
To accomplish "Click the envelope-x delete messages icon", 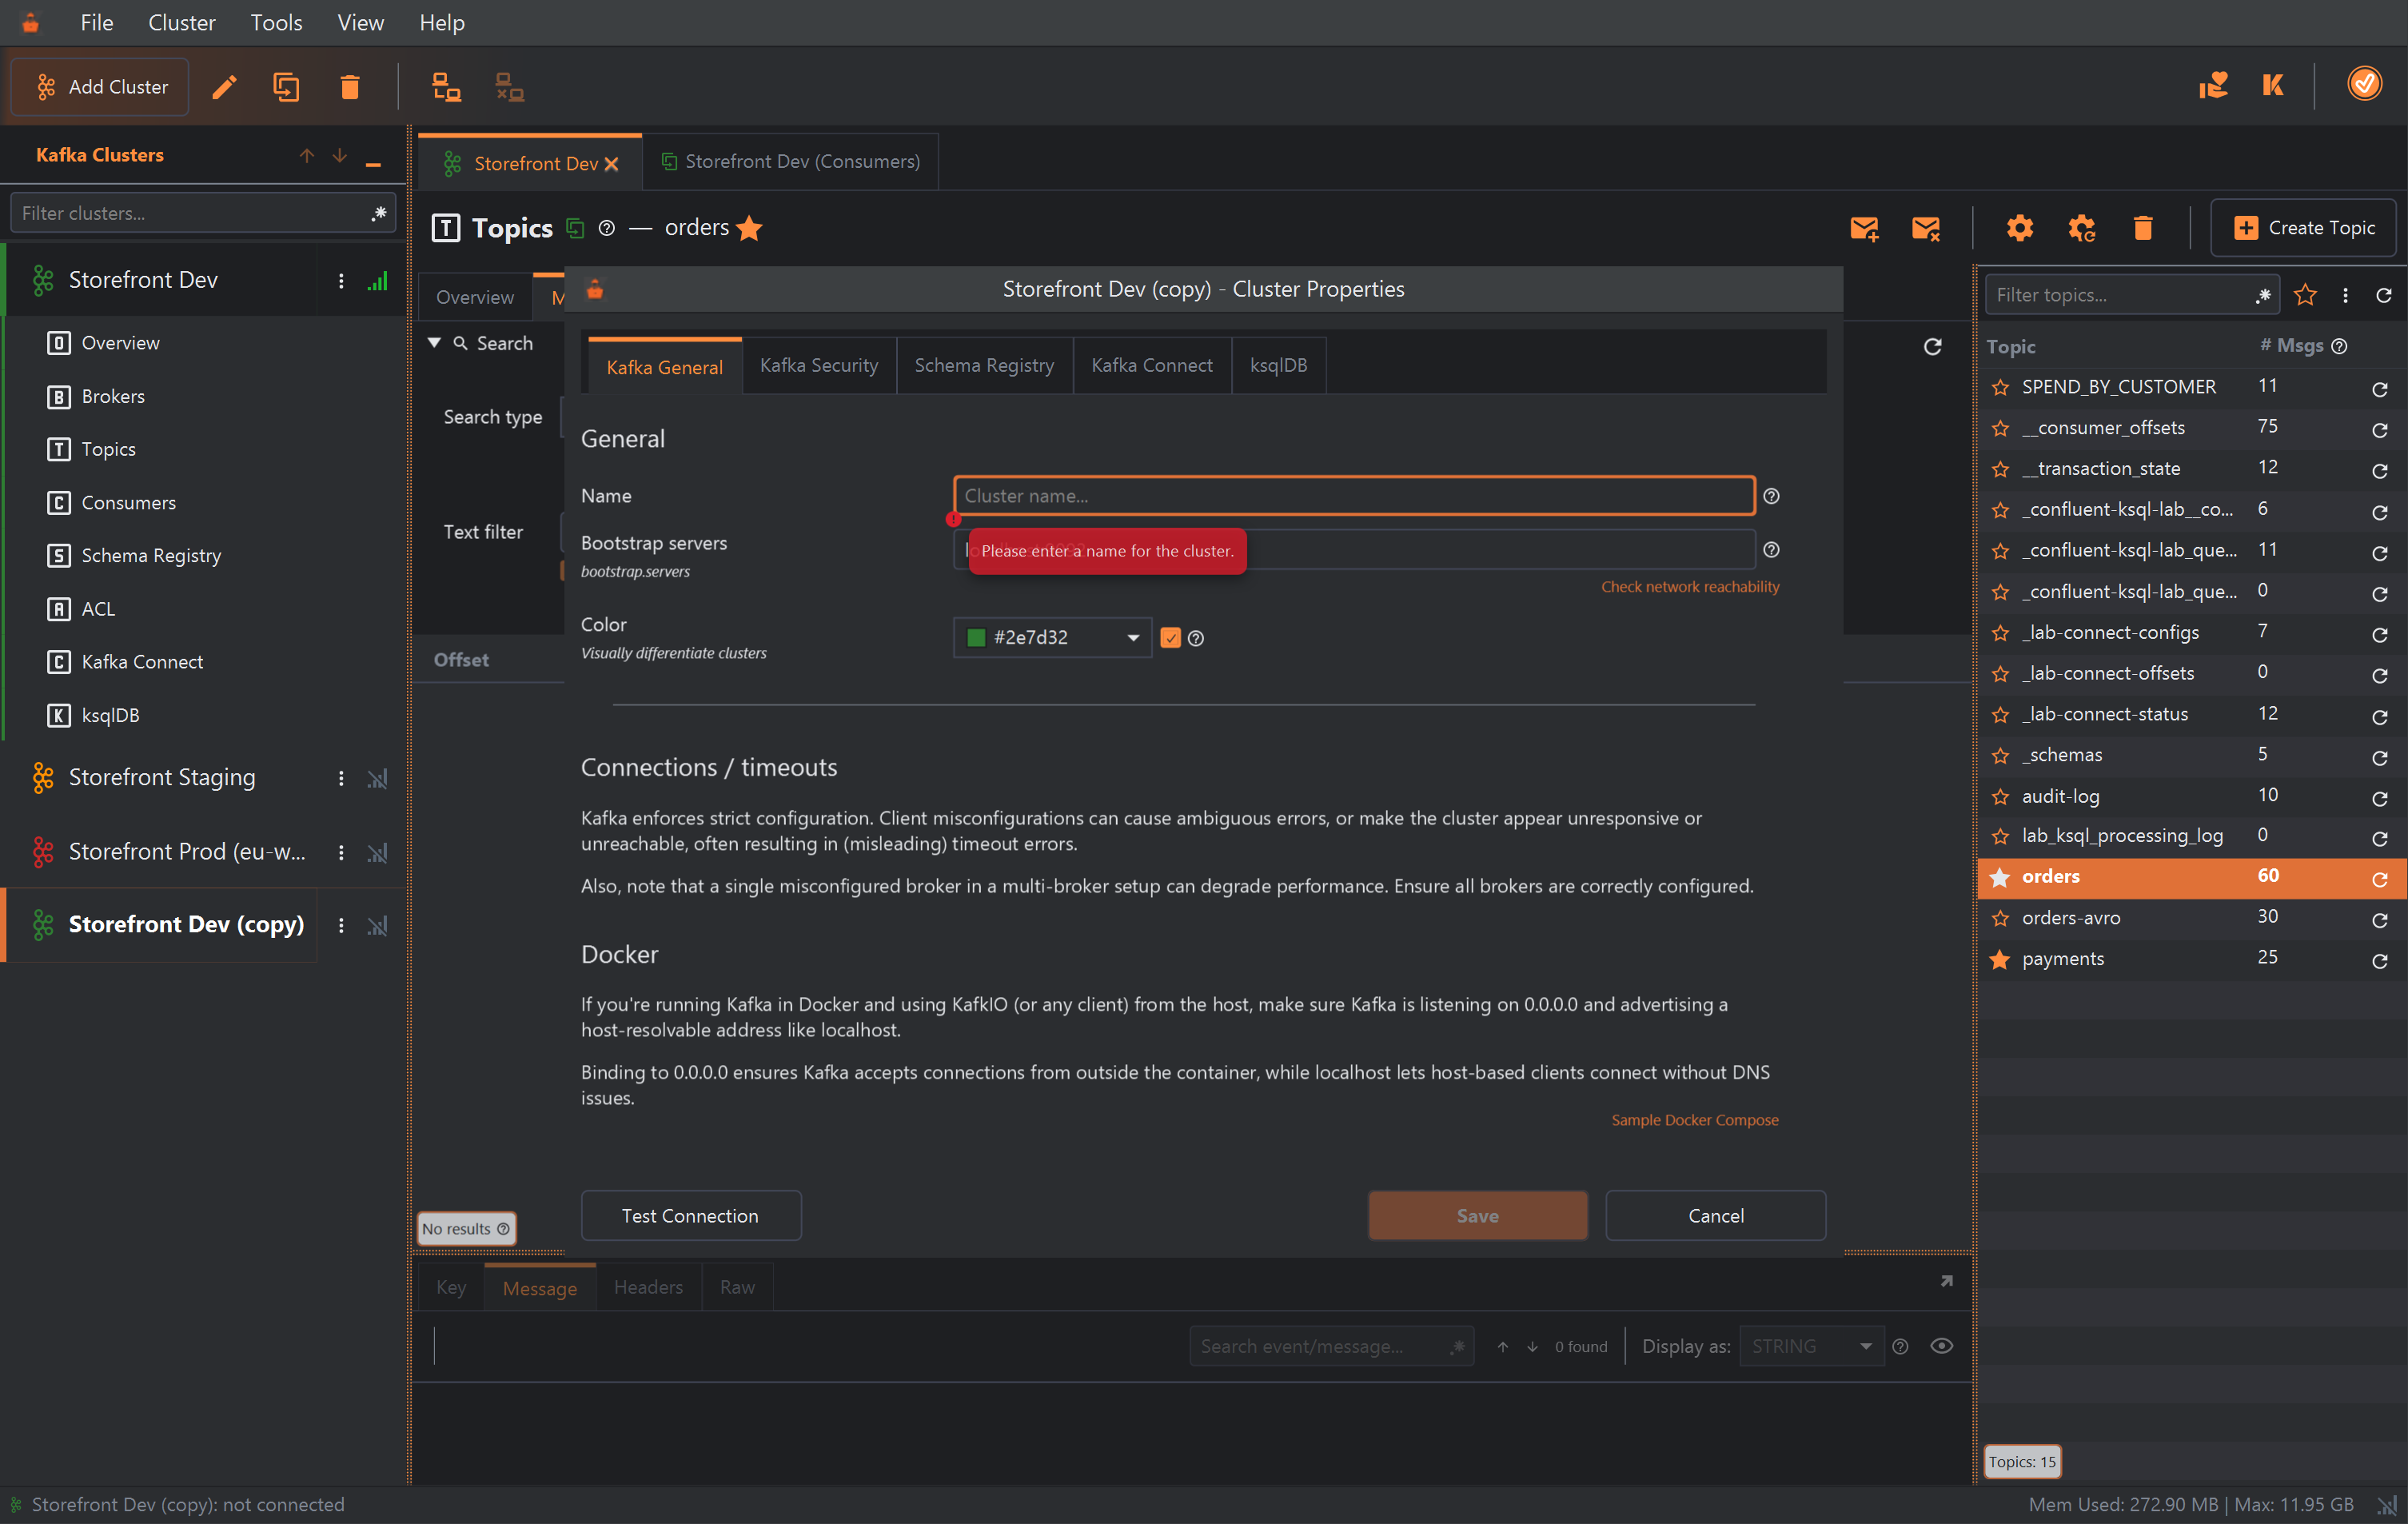I will tap(1926, 228).
